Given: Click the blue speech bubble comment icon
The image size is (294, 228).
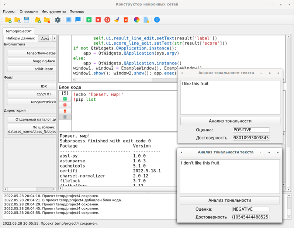Looking at the screenshot, I should 78,20.
